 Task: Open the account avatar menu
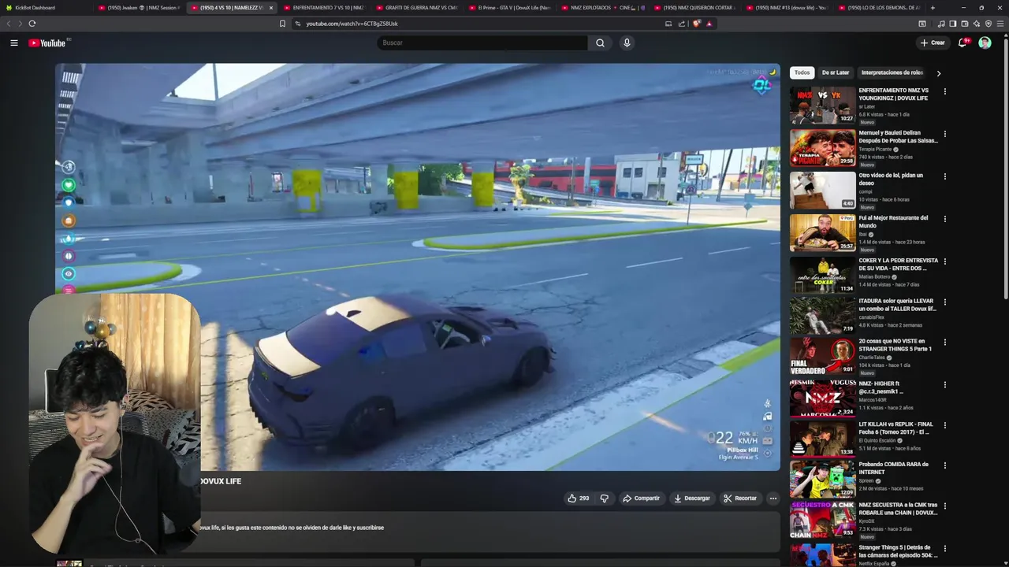pyautogui.click(x=985, y=43)
